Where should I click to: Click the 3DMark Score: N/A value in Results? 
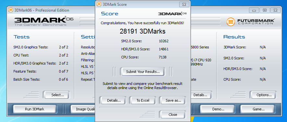263,47
